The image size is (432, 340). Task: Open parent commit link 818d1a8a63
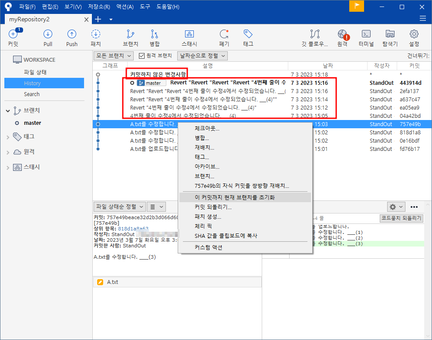tap(133, 229)
